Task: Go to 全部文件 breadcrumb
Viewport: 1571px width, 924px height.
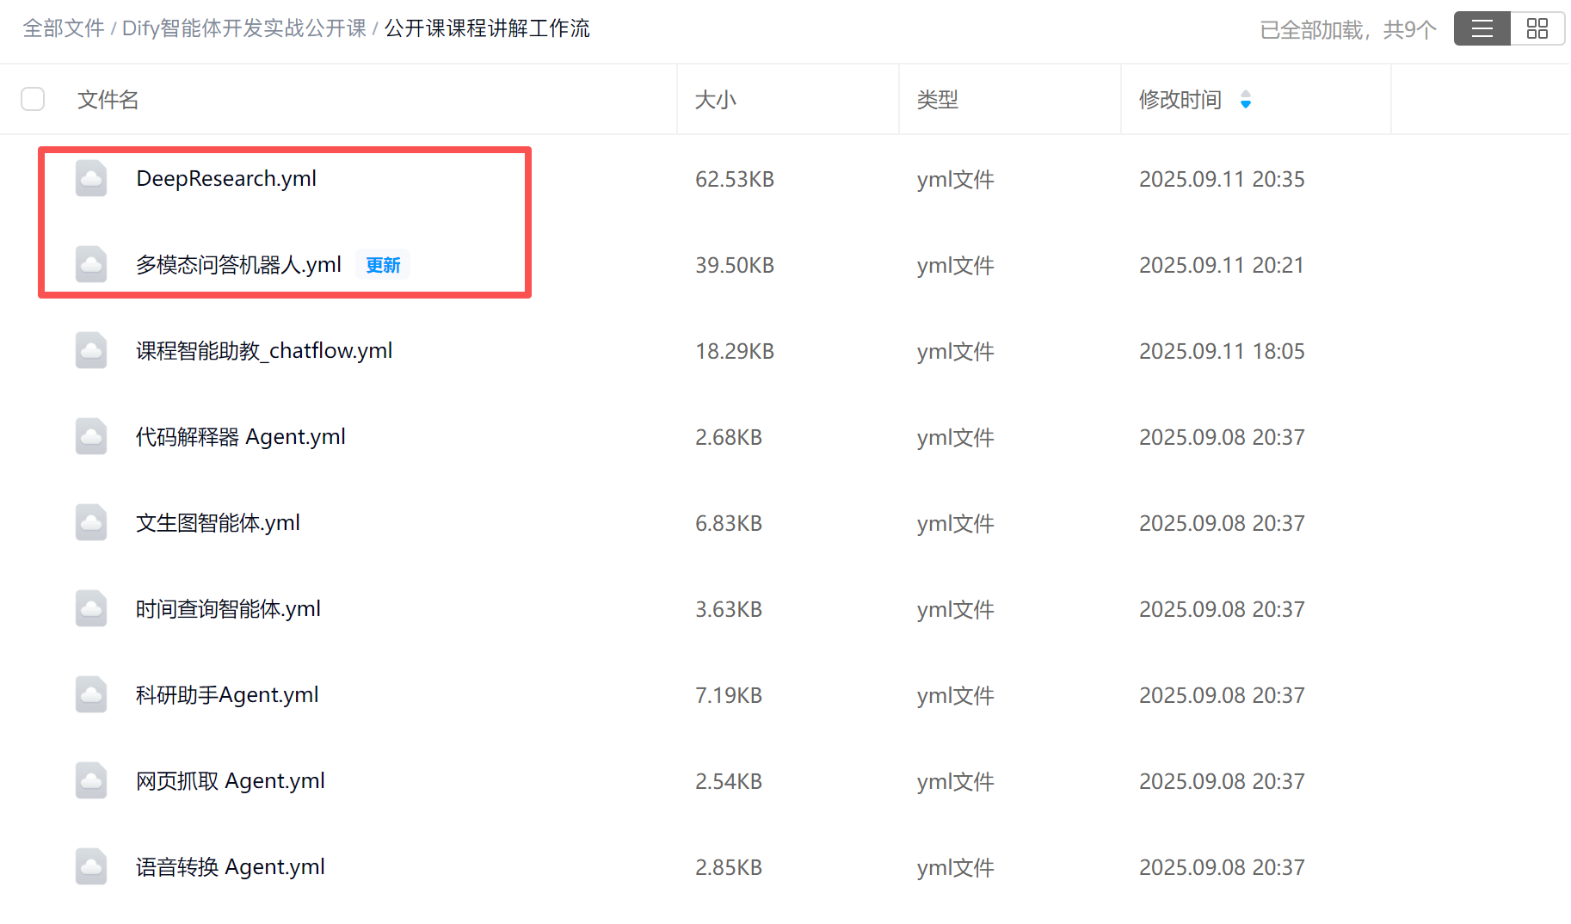Action: tap(64, 28)
